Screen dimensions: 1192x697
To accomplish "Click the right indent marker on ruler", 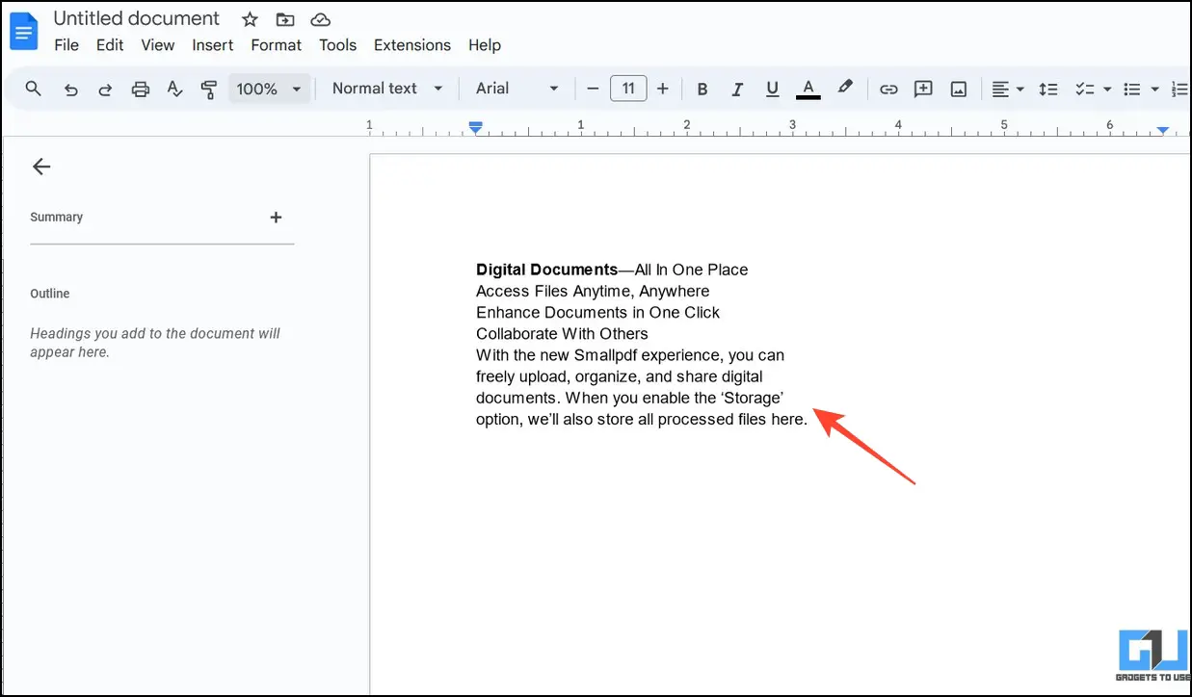I will (x=1163, y=129).
